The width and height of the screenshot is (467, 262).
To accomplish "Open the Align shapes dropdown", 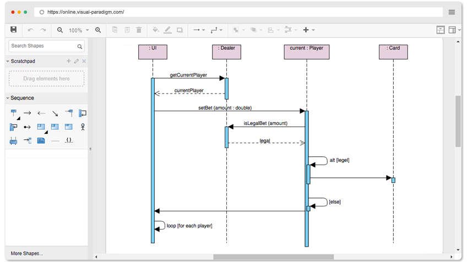I will [273, 30].
